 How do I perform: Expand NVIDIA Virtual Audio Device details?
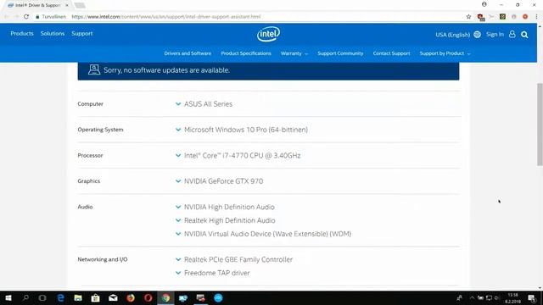pos(178,234)
